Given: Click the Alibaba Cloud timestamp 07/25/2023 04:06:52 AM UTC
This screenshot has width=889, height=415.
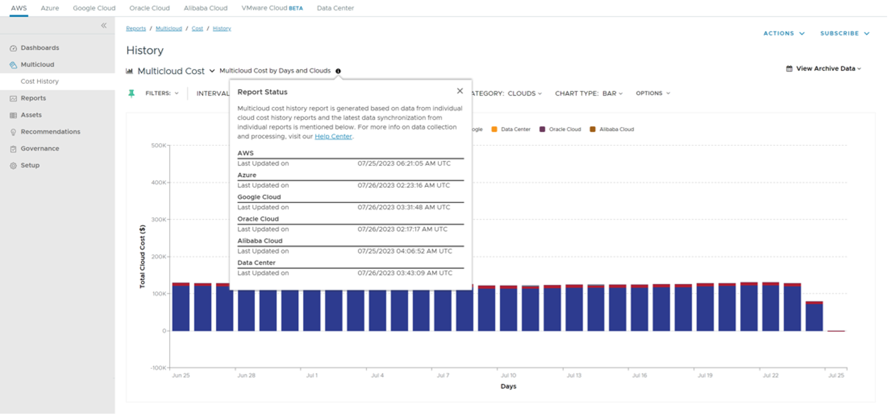Looking at the screenshot, I should point(405,251).
